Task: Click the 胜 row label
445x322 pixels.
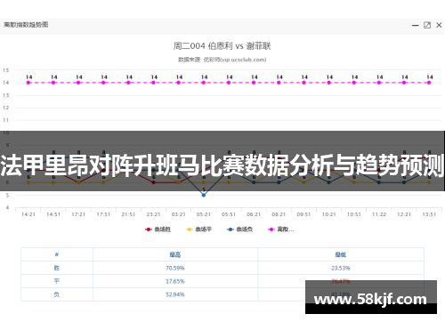Action: (x=57, y=268)
